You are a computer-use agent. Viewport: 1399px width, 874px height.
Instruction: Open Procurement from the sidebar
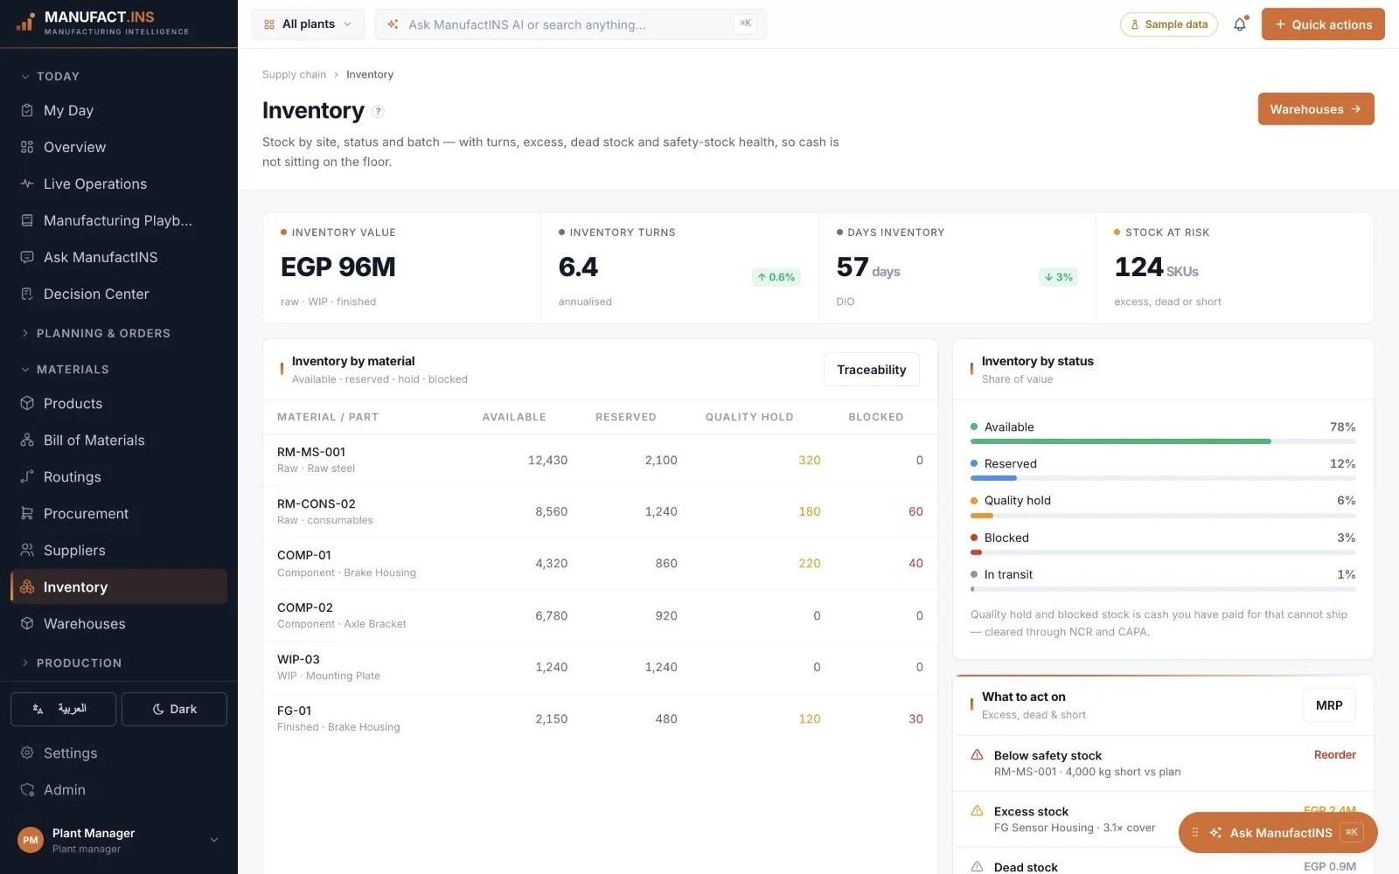[x=119, y=514]
